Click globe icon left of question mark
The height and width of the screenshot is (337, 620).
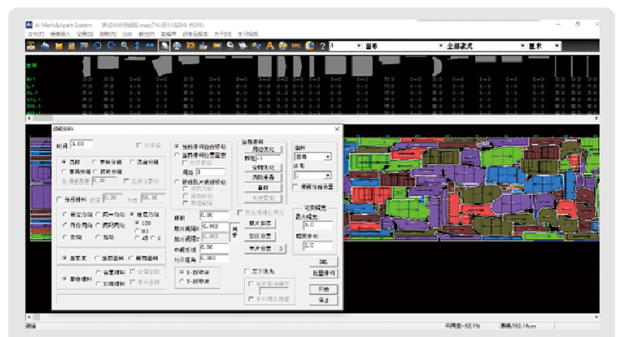(x=309, y=45)
